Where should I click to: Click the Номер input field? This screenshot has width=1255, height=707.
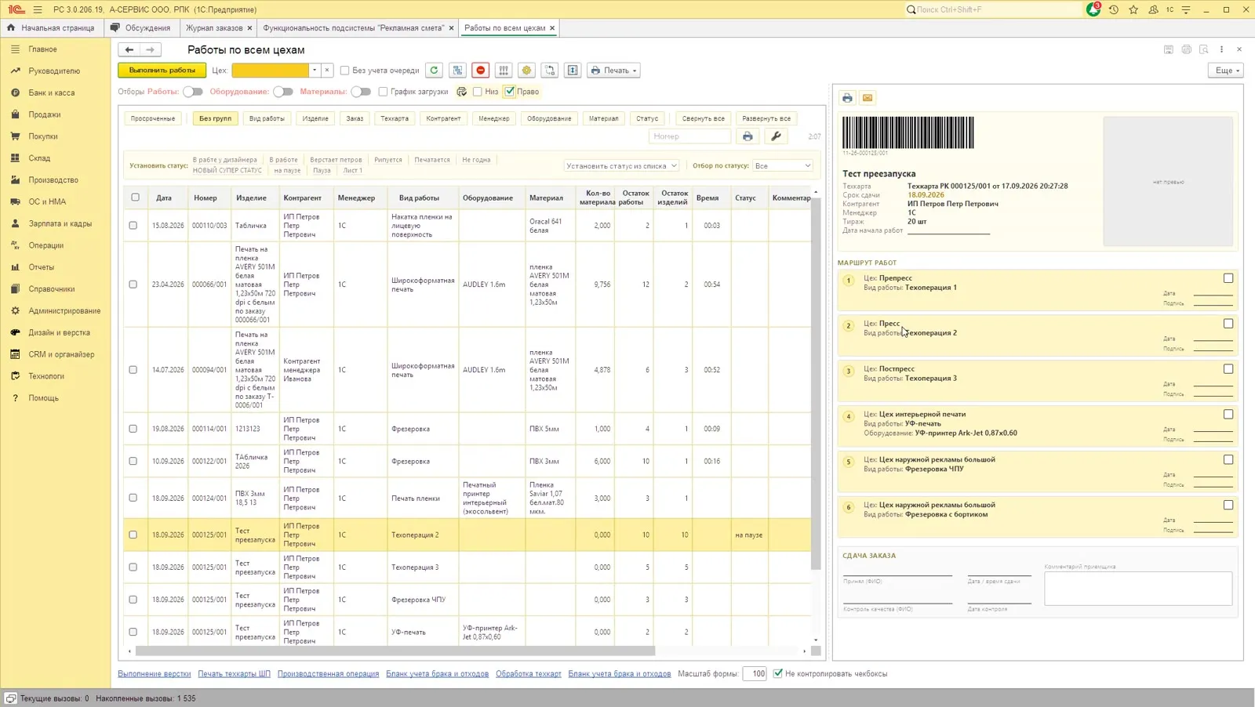[689, 136]
